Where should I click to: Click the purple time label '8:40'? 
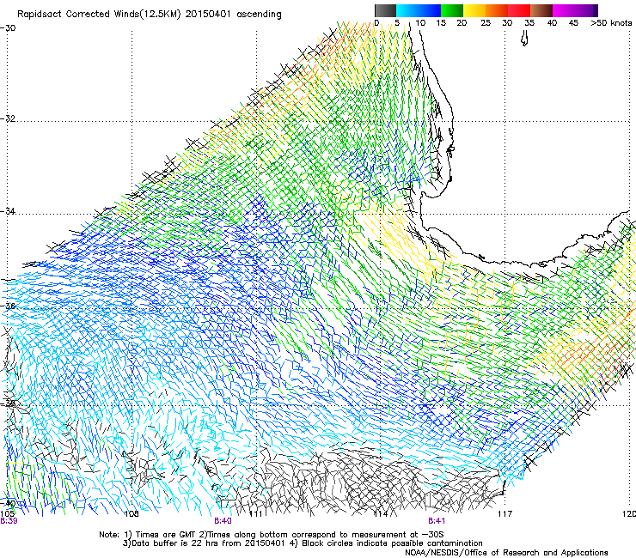click(223, 521)
